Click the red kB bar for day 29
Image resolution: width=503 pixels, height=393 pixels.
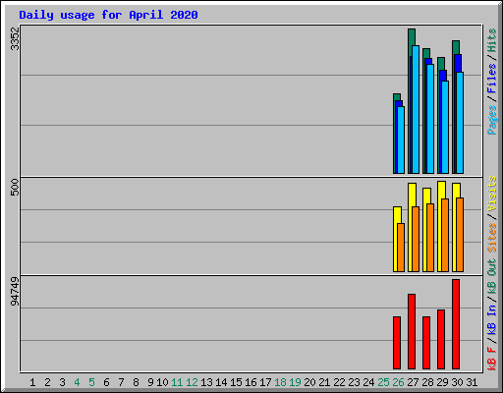point(441,339)
